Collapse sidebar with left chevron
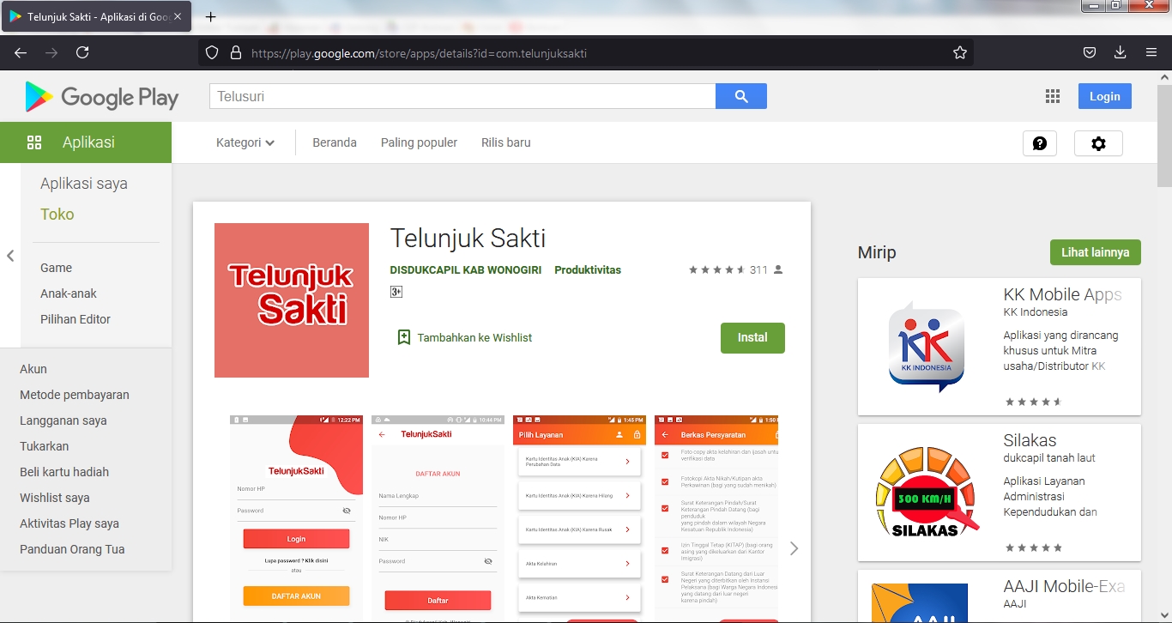 click(10, 256)
